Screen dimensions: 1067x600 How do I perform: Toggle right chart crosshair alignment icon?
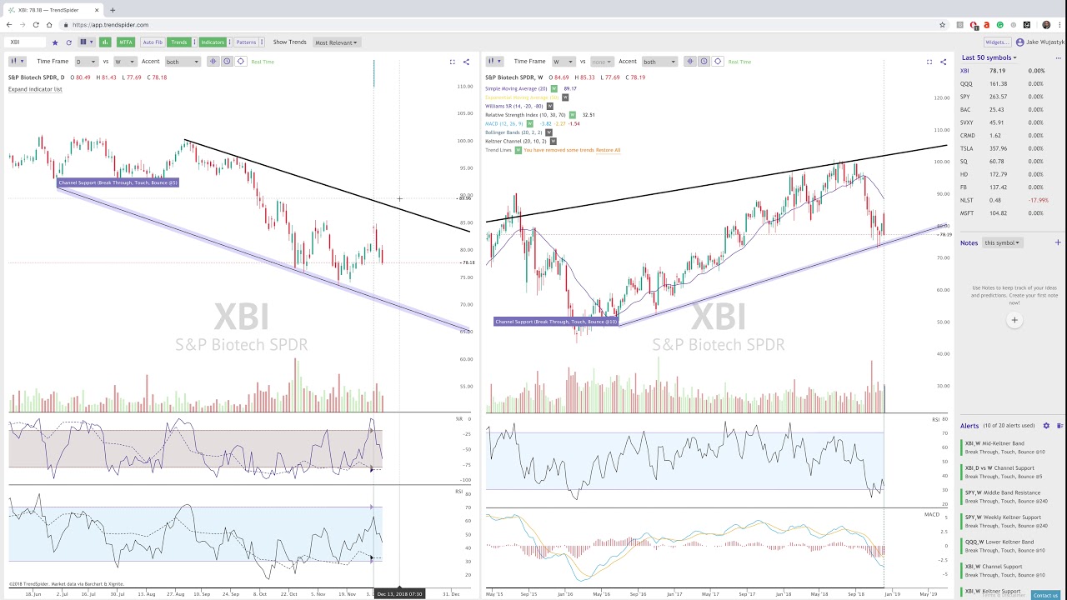[690, 61]
